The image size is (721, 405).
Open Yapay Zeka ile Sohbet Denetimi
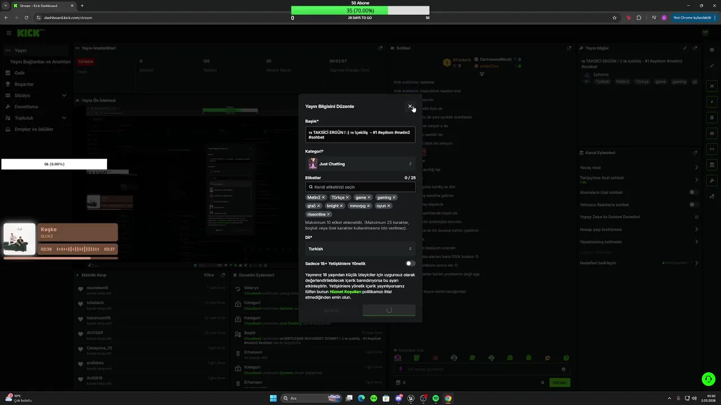[x=639, y=217]
